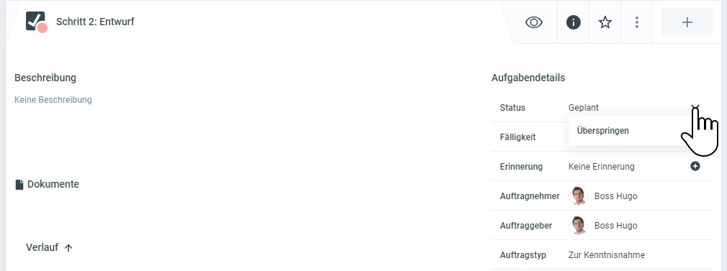Click the Schritt 2: Entwurf title
The width and height of the screenshot is (727, 271).
click(95, 22)
